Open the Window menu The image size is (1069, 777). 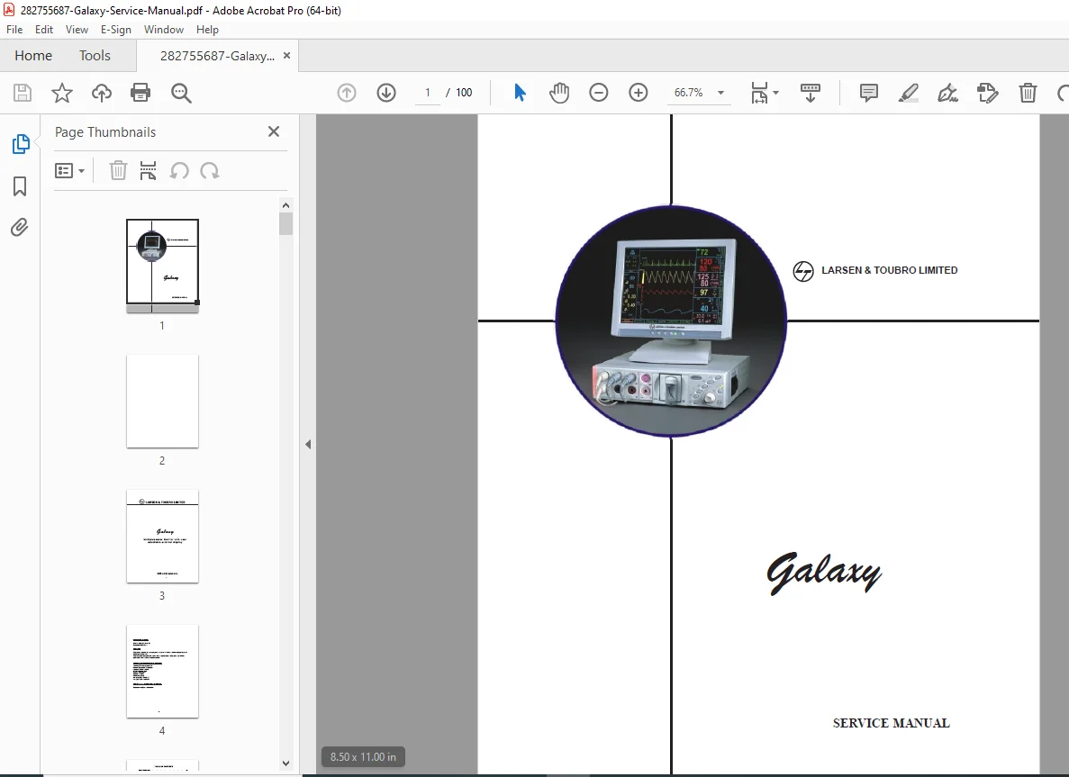click(x=164, y=30)
